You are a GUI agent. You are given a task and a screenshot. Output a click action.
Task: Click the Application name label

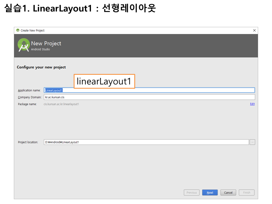[29, 90]
